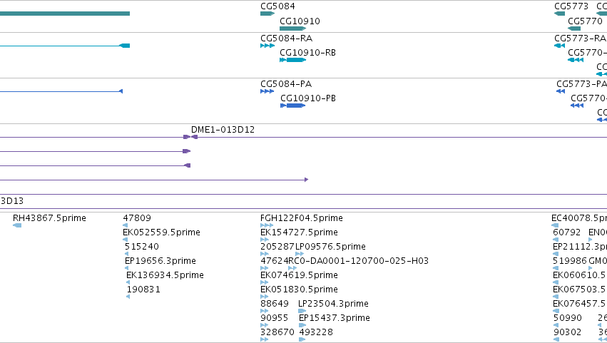Select the CG10910-RB transcript label
The width and height of the screenshot is (607, 343).
pyautogui.click(x=307, y=53)
